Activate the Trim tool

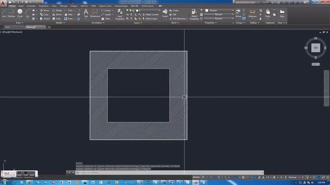pos(69,10)
